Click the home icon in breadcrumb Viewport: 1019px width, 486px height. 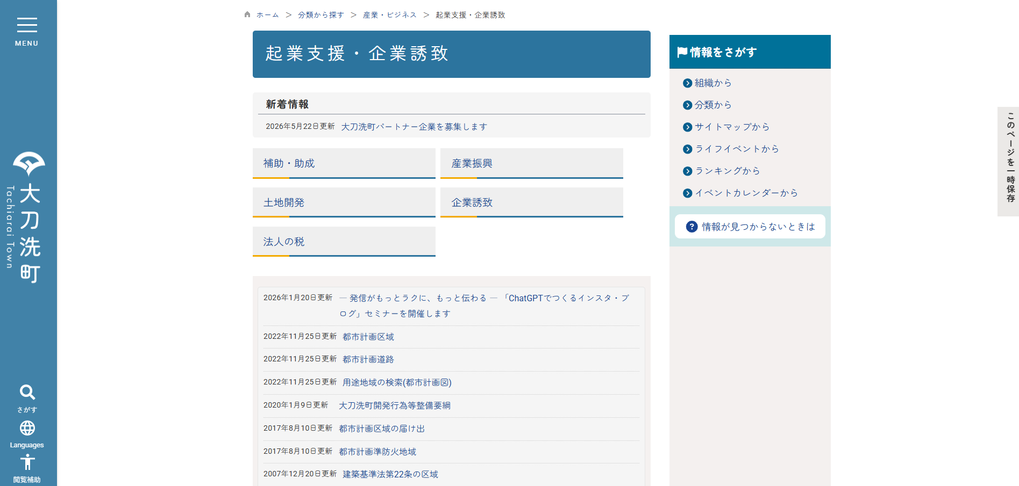247,14
